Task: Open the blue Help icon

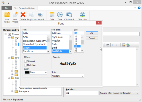Action: click(139, 8)
